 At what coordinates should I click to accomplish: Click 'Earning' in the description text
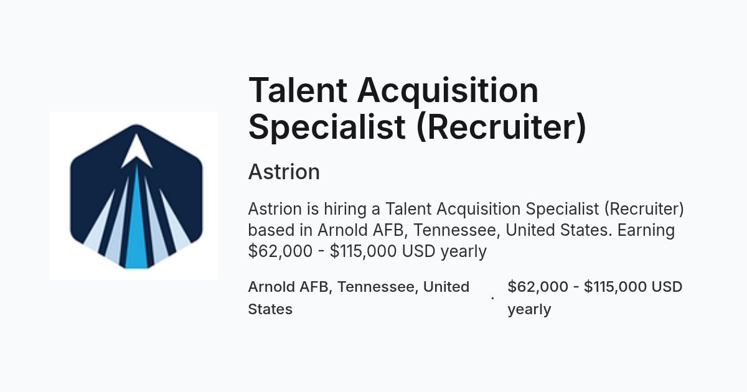tap(646, 230)
